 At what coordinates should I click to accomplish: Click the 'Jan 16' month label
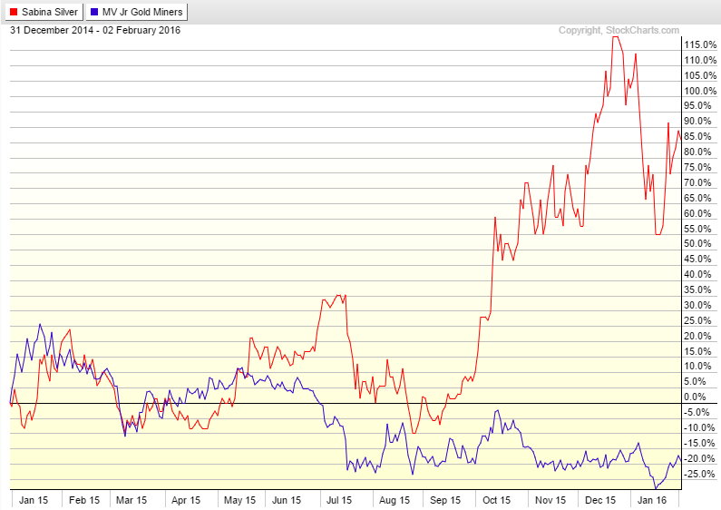coord(651,500)
